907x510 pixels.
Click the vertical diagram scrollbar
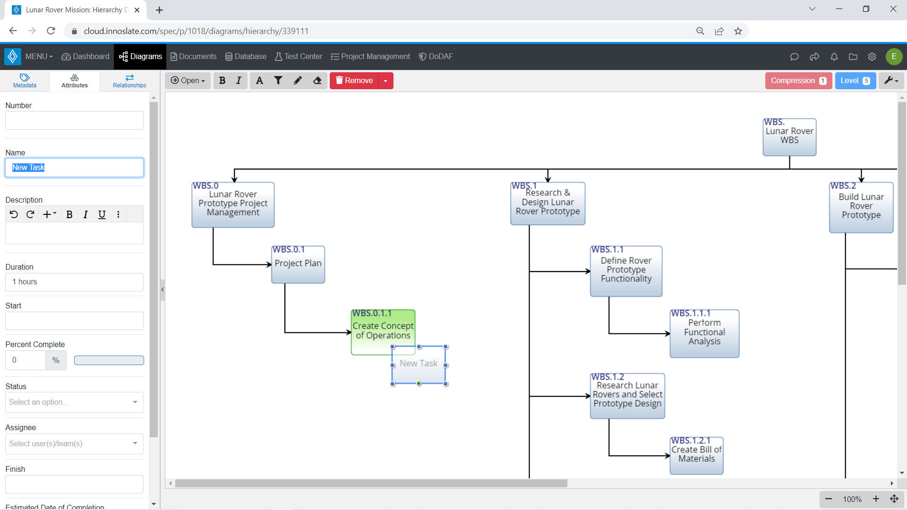pyautogui.click(x=902, y=193)
